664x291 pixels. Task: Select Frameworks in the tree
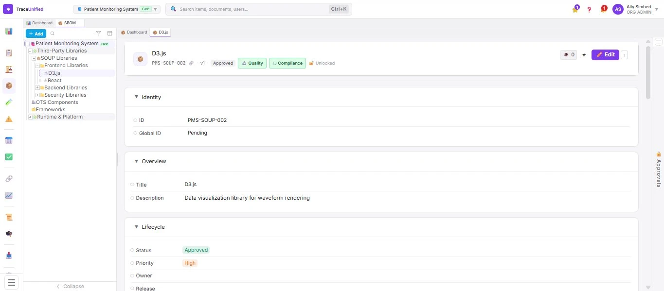50,110
